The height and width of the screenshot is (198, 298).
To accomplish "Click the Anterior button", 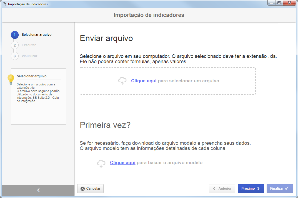I will (x=222, y=189).
